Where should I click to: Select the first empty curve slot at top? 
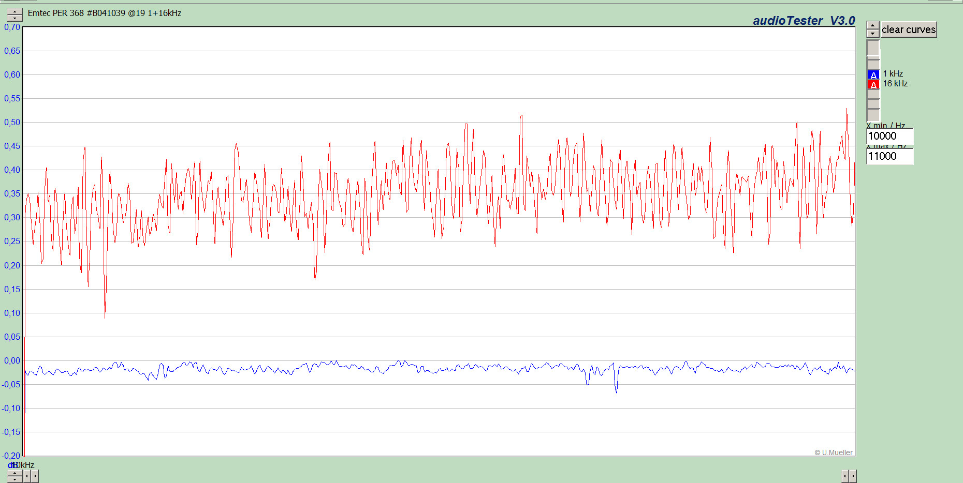tap(873, 48)
